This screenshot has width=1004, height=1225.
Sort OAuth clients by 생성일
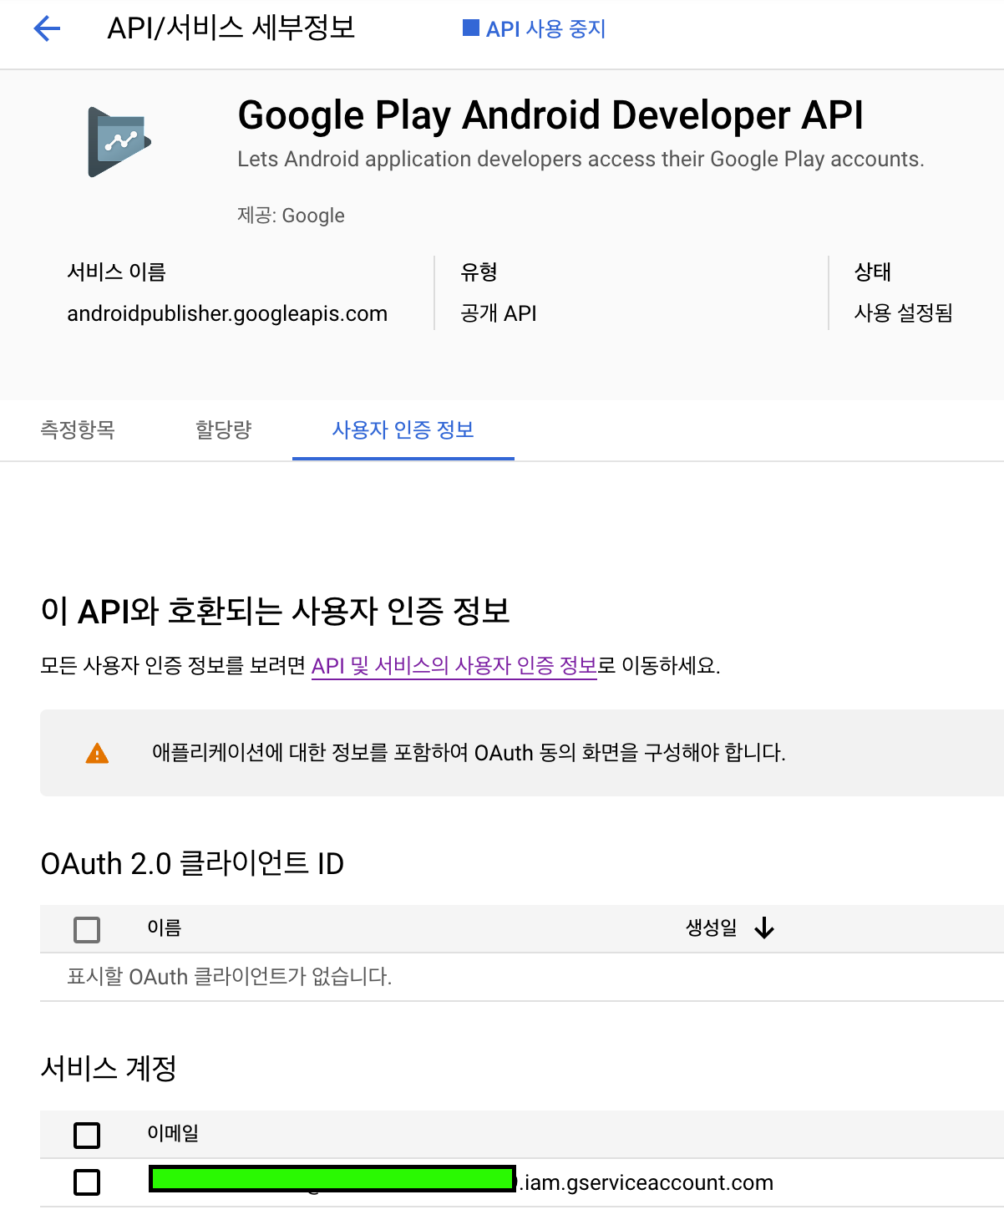(x=708, y=928)
